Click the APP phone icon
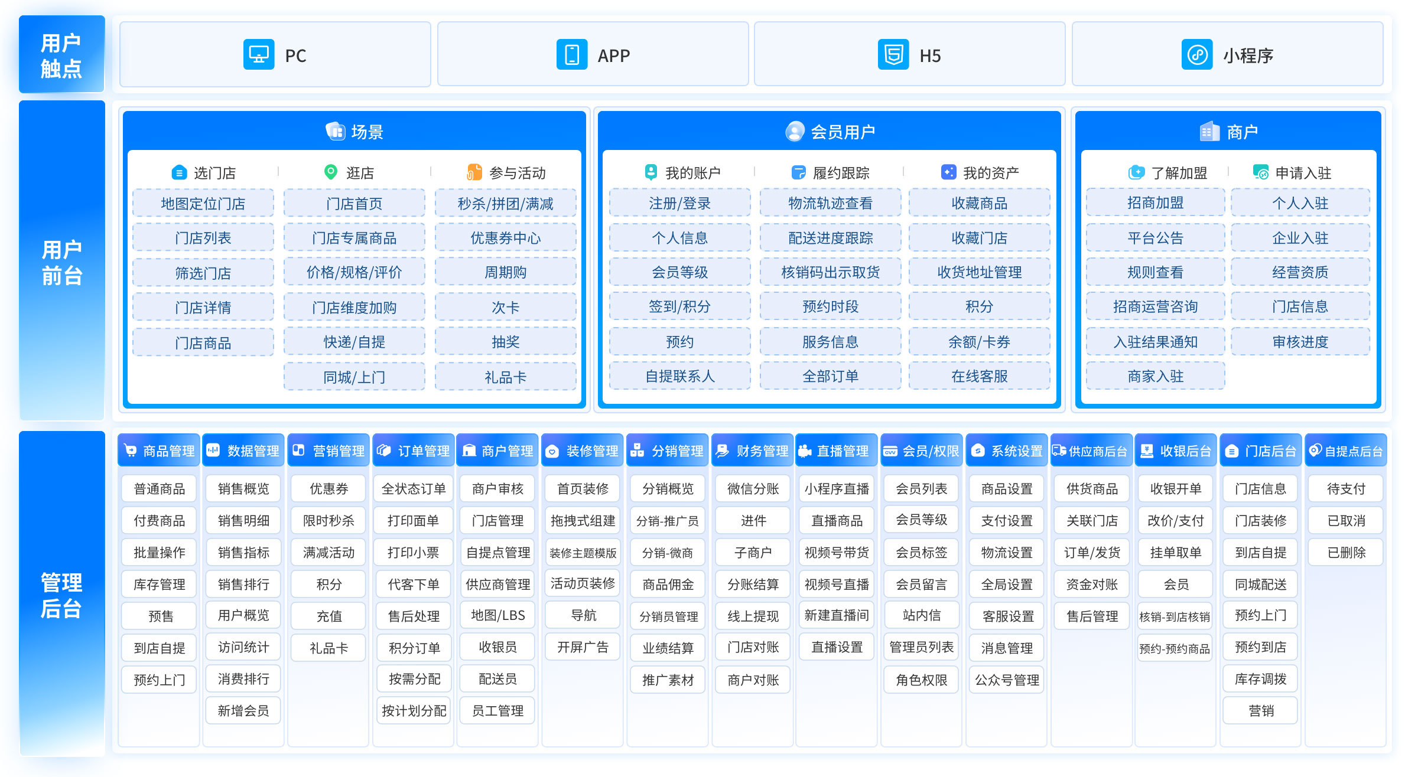Image resolution: width=1418 pixels, height=777 pixels. [x=572, y=55]
